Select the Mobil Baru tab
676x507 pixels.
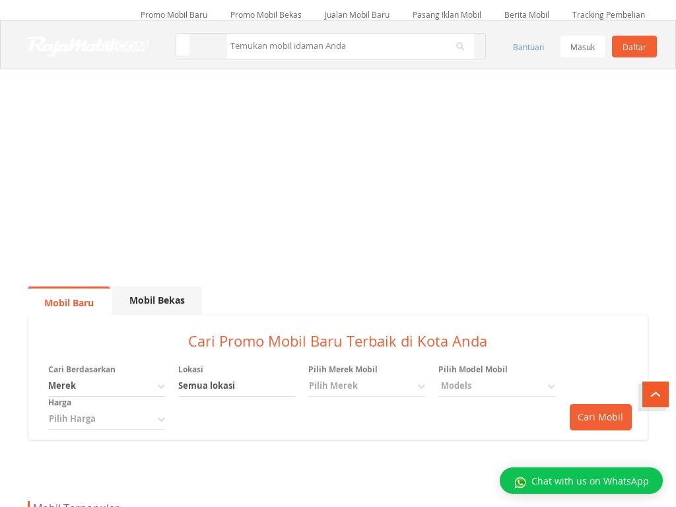pos(69,302)
